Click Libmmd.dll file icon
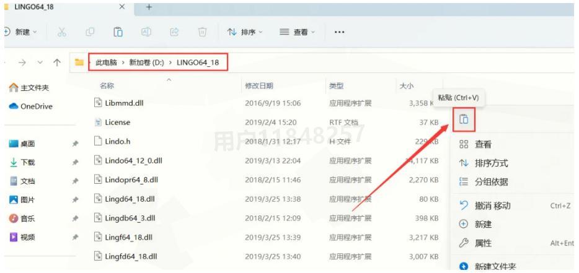Screen dimensions: 579x273 tap(98, 103)
